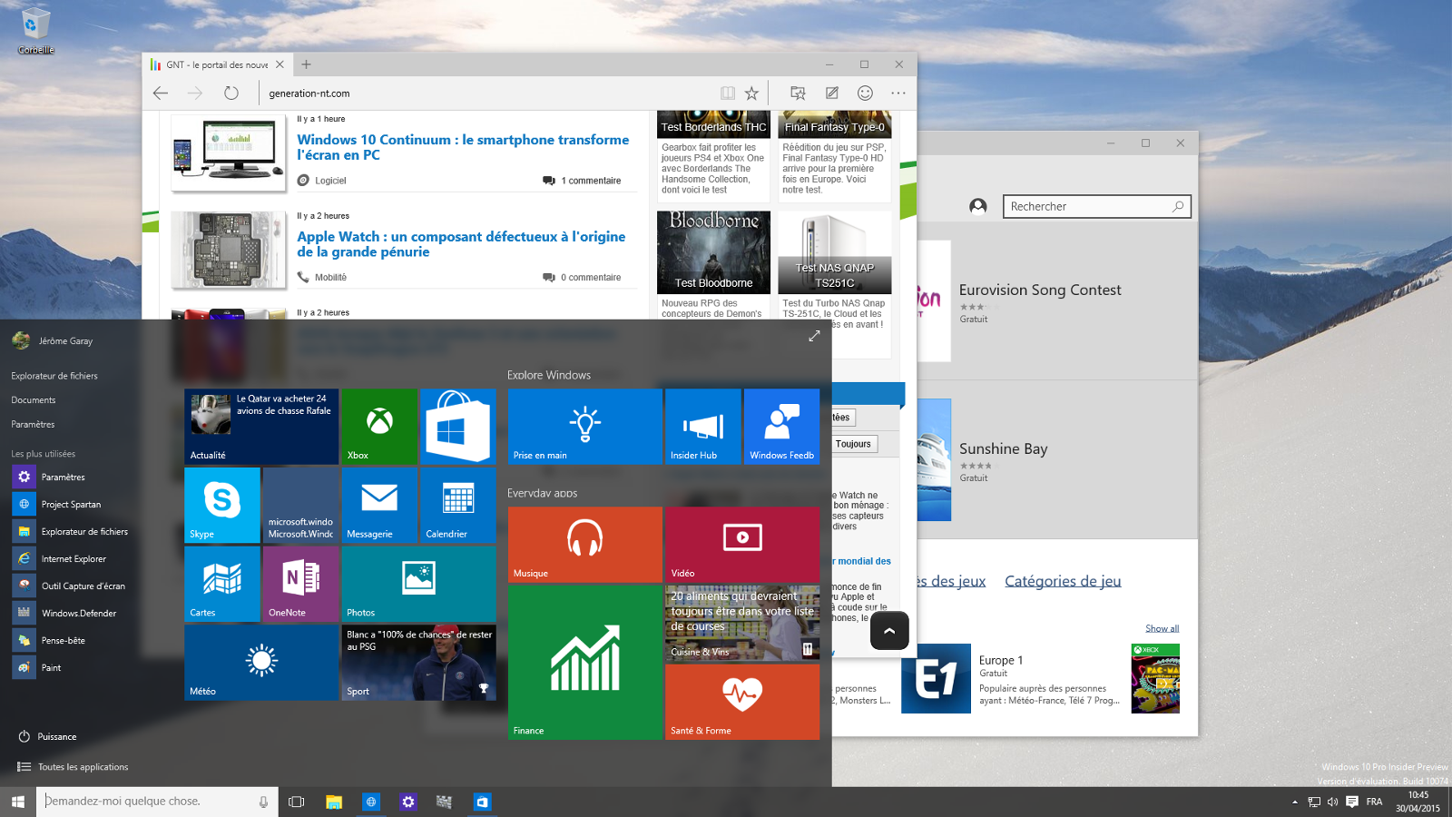This screenshot has width=1452, height=817.
Task: Add page to favorites with star icon
Action: pos(751,93)
